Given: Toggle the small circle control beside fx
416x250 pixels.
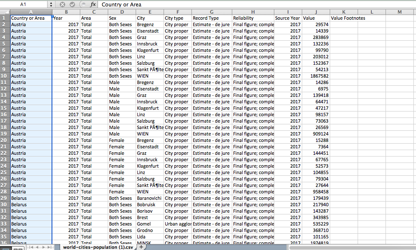Looking at the screenshot, I should (83, 5).
